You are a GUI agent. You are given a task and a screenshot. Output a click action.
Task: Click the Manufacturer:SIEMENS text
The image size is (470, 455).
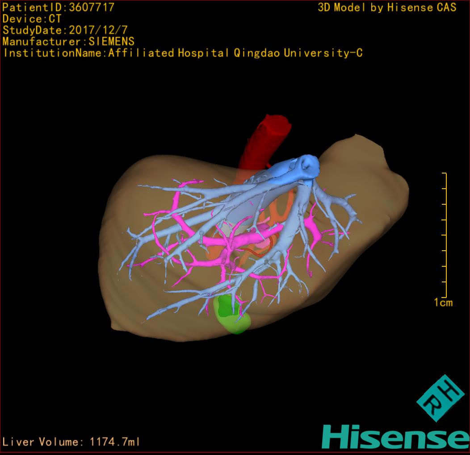(68, 41)
